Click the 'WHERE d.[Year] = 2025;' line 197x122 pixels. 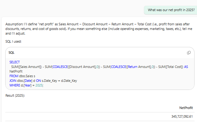click(26, 85)
